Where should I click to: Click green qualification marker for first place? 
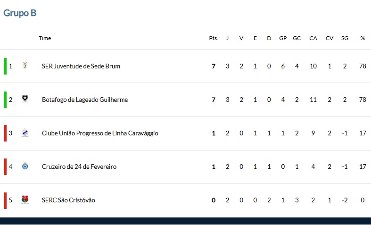point(6,66)
